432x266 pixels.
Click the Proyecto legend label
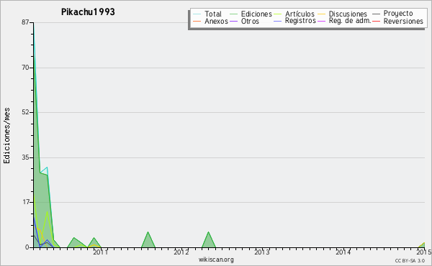coord(398,14)
